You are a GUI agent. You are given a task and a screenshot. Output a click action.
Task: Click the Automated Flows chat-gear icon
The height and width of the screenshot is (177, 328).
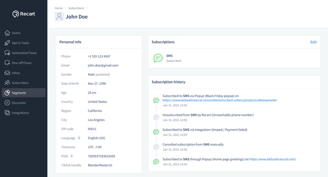[x=7, y=53]
